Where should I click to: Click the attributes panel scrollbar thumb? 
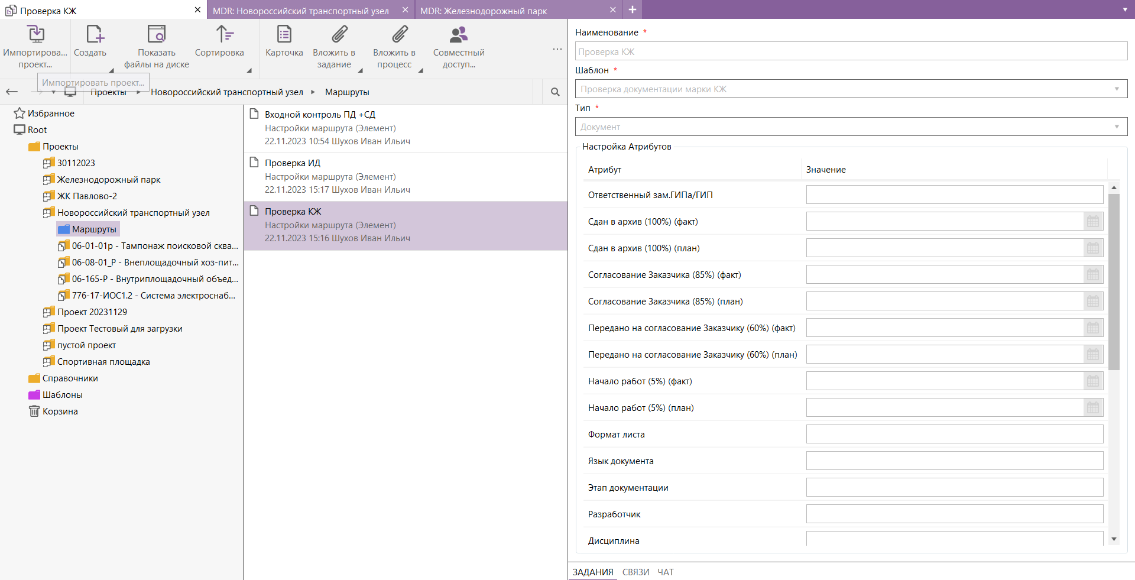click(1114, 282)
